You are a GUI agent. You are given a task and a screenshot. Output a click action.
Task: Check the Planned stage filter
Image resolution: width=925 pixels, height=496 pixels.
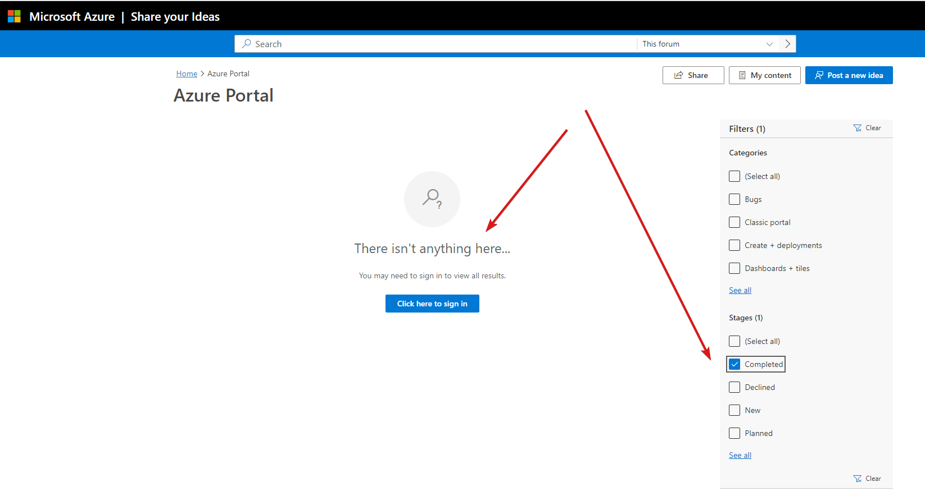tap(734, 433)
